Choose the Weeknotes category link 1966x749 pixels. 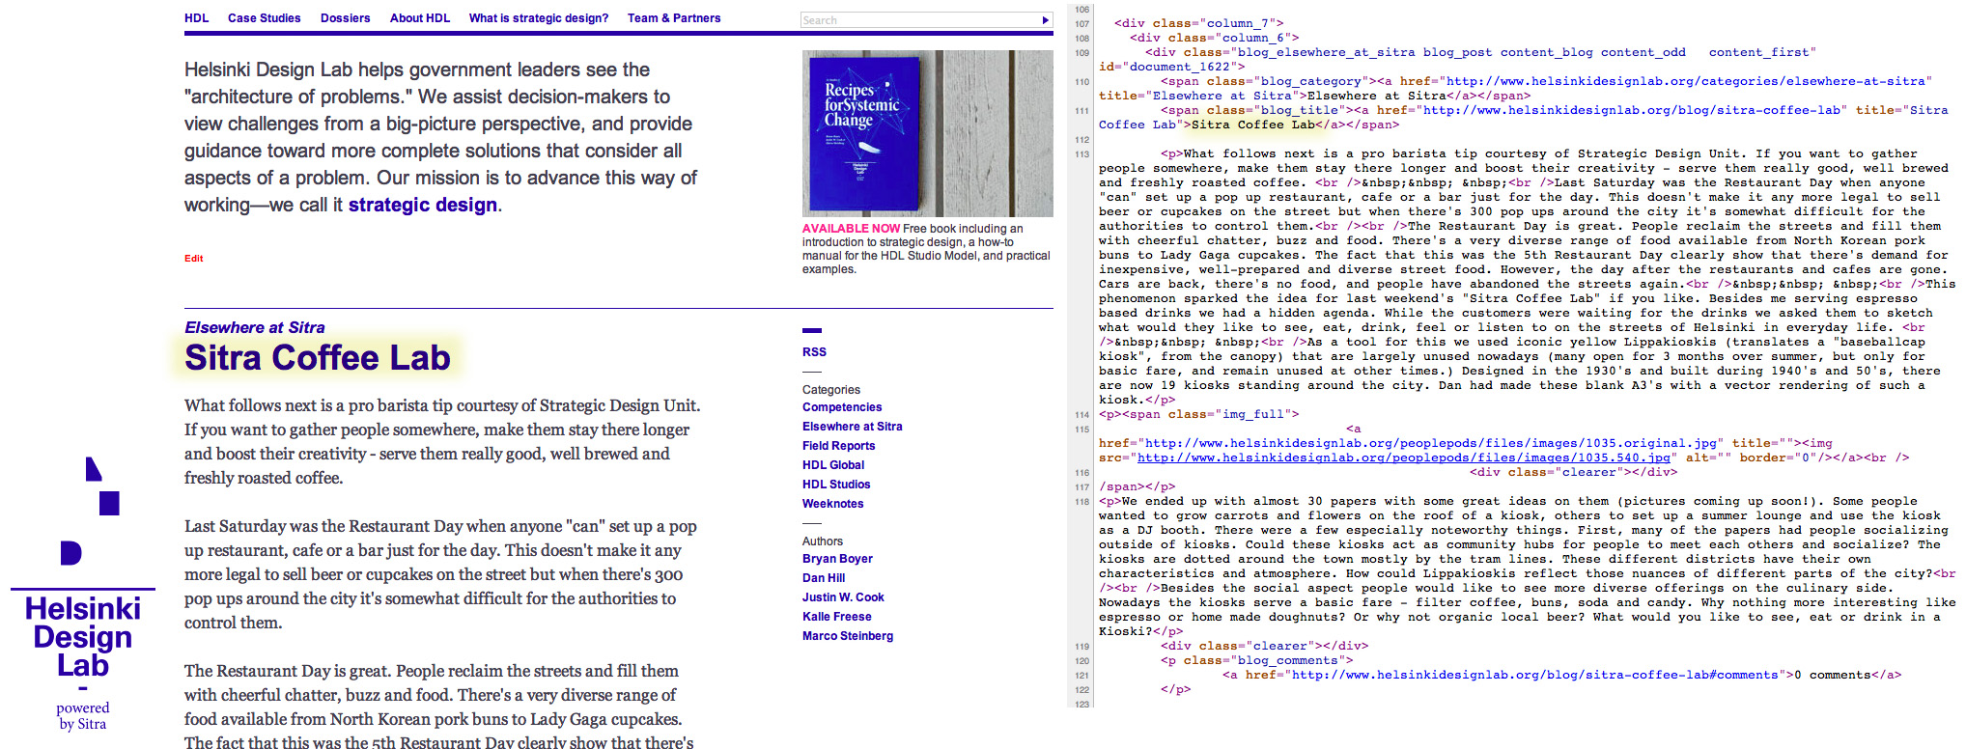point(832,504)
